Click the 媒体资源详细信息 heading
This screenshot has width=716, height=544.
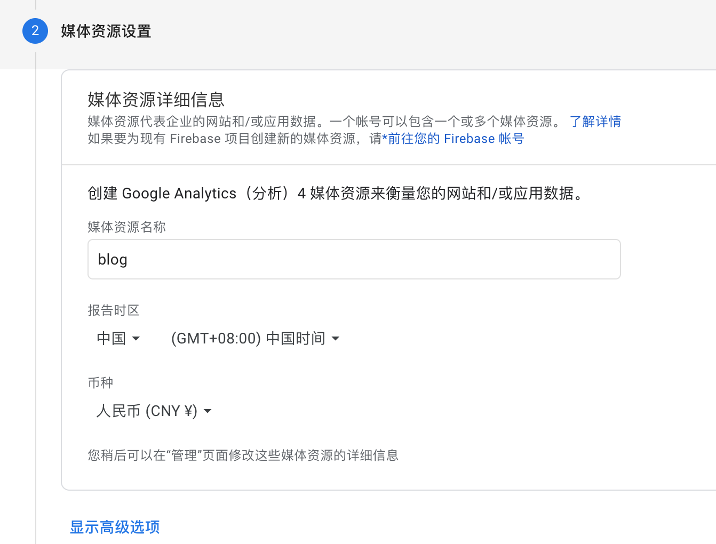point(156,100)
